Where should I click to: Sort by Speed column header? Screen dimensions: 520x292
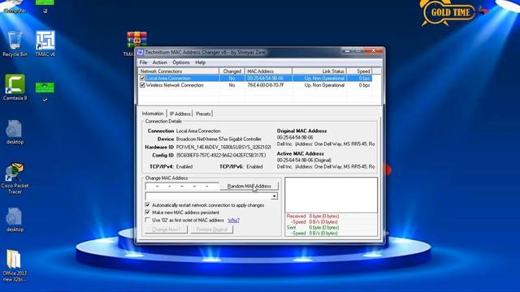(x=359, y=71)
